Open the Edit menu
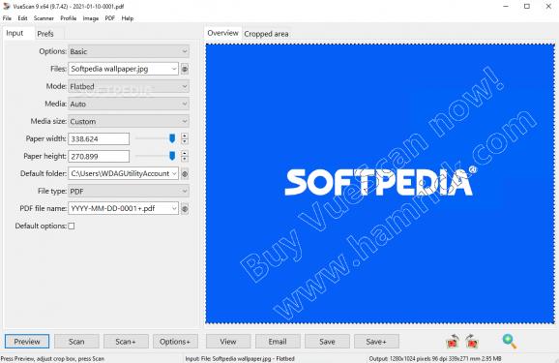Image resolution: width=559 pixels, height=363 pixels. click(22, 18)
